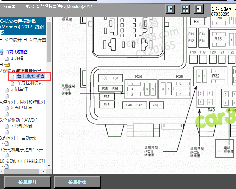Viewport: 236px width, 189px height.
Task: Click the 您的专职客服 label
Action: pos(224,9)
